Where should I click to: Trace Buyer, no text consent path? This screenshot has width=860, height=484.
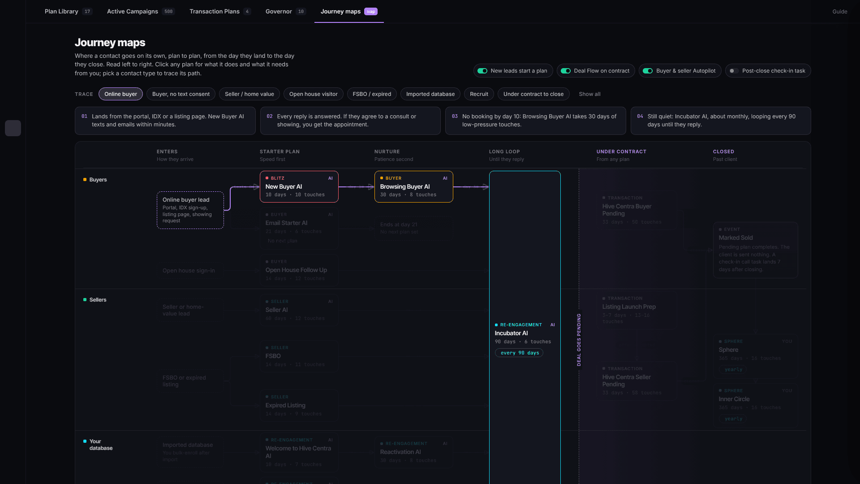pyautogui.click(x=181, y=94)
